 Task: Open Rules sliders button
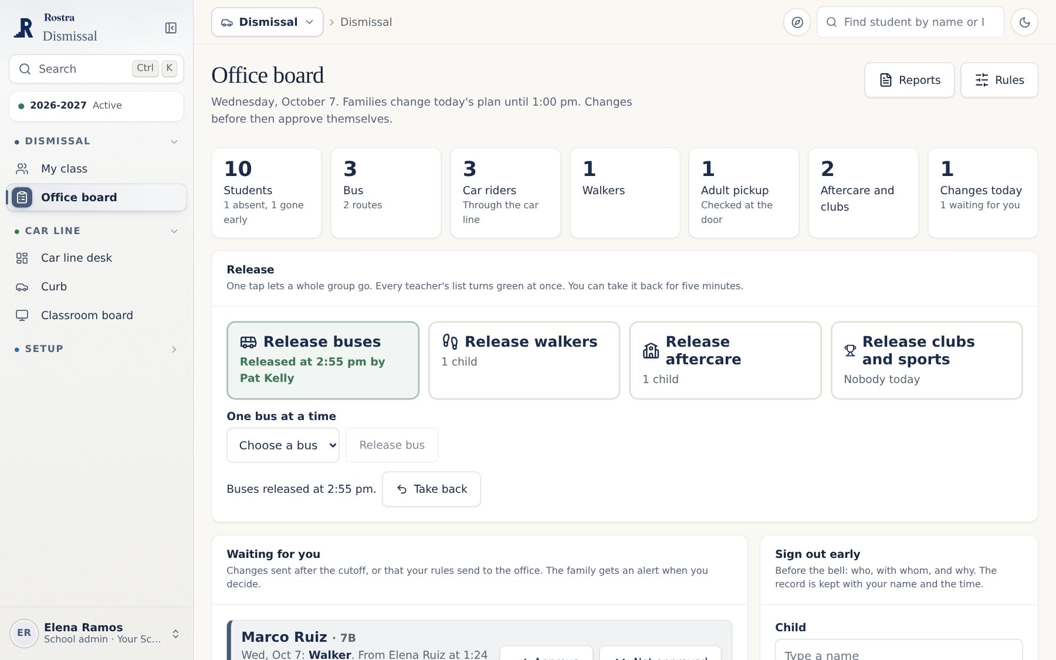pyautogui.click(x=999, y=80)
